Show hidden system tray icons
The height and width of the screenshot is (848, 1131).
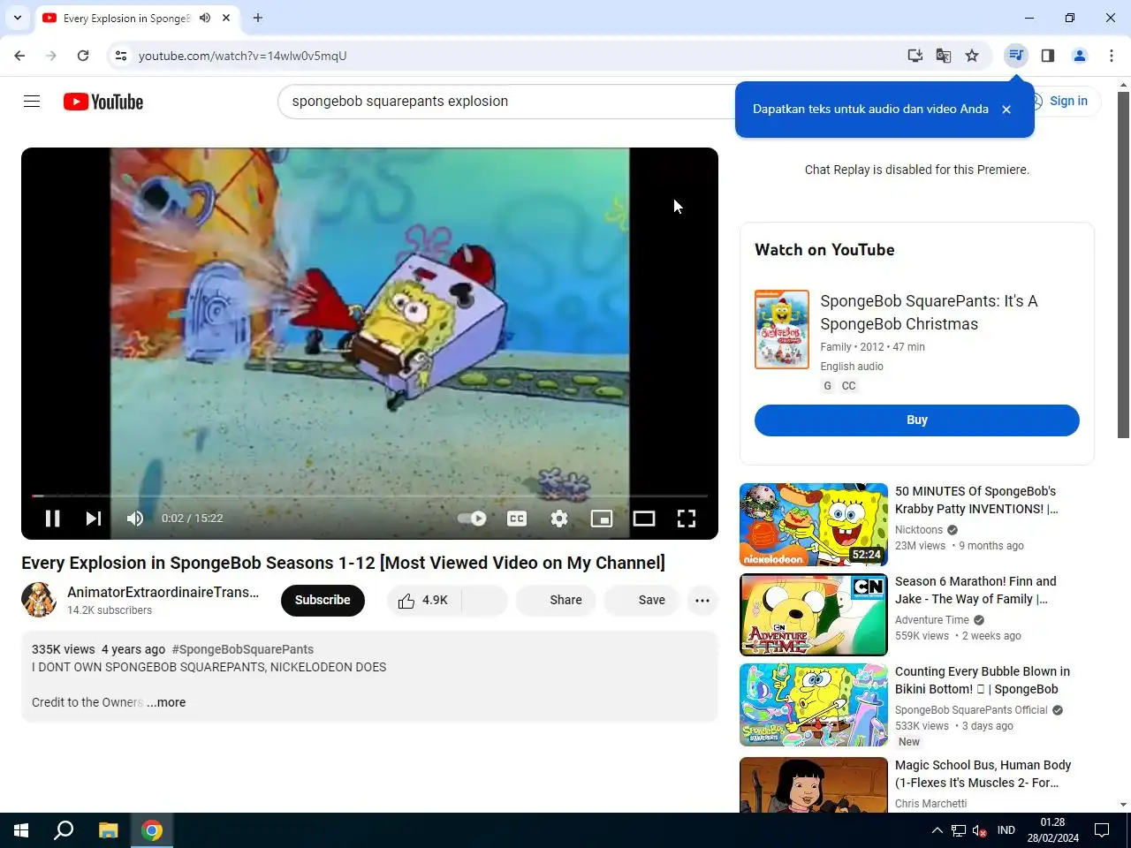click(x=937, y=830)
